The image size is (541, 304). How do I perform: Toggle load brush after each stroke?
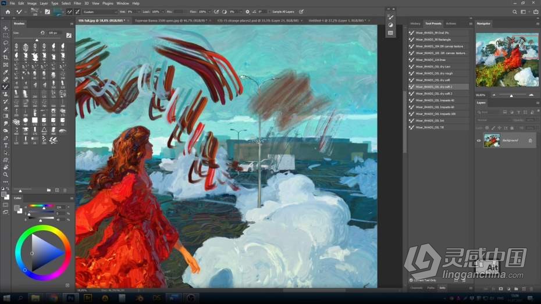tap(69, 12)
